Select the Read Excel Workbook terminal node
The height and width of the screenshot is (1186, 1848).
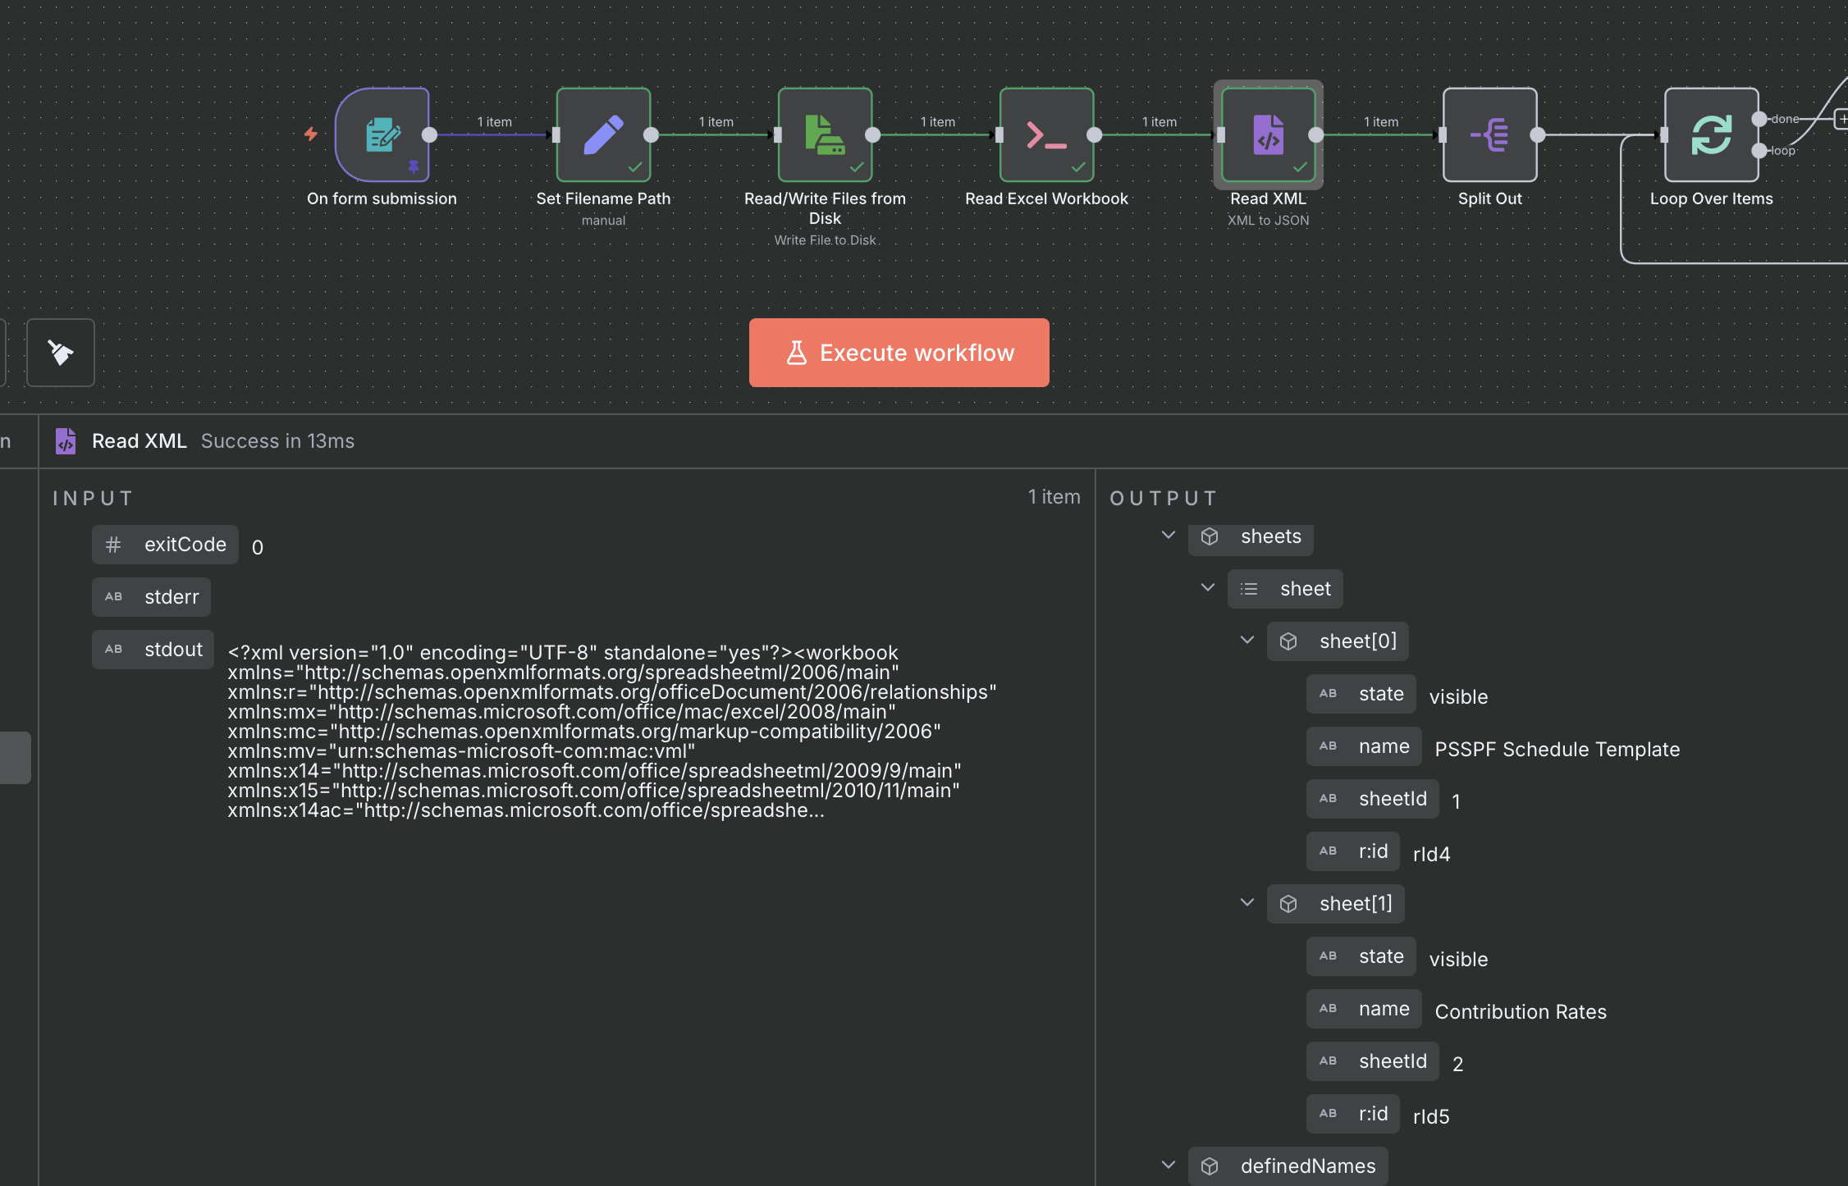[x=1046, y=135]
